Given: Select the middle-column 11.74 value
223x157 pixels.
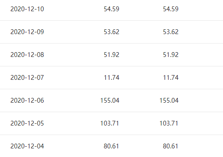Looking at the screenshot, I should pos(111,78).
